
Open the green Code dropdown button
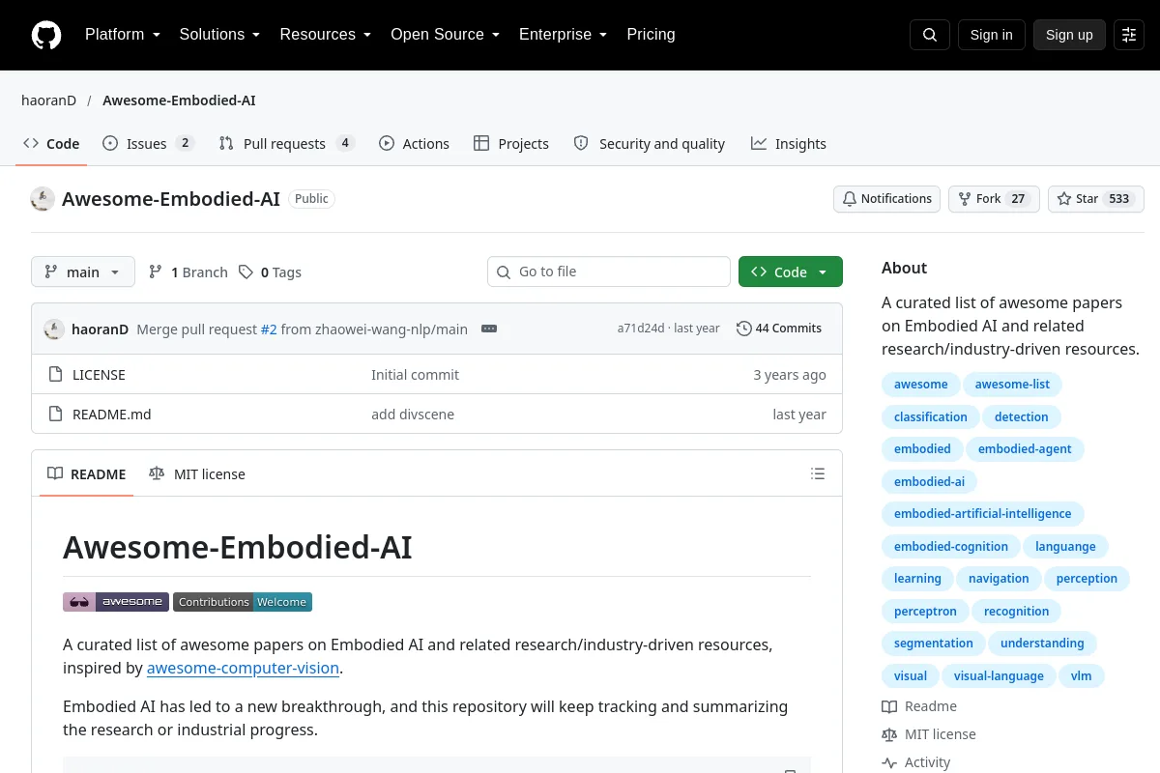(x=791, y=272)
